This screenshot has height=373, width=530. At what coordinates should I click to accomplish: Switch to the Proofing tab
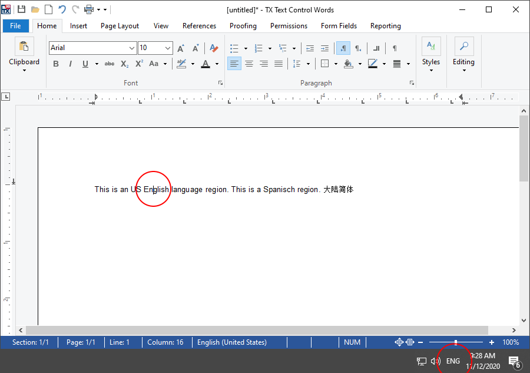243,26
